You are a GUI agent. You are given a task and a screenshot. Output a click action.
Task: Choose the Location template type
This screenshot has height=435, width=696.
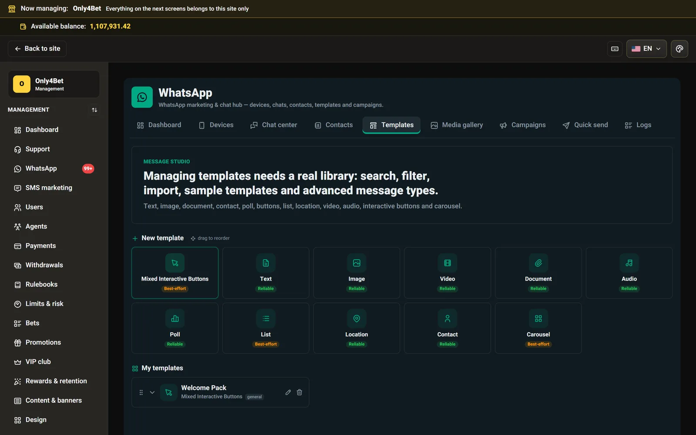(x=357, y=328)
